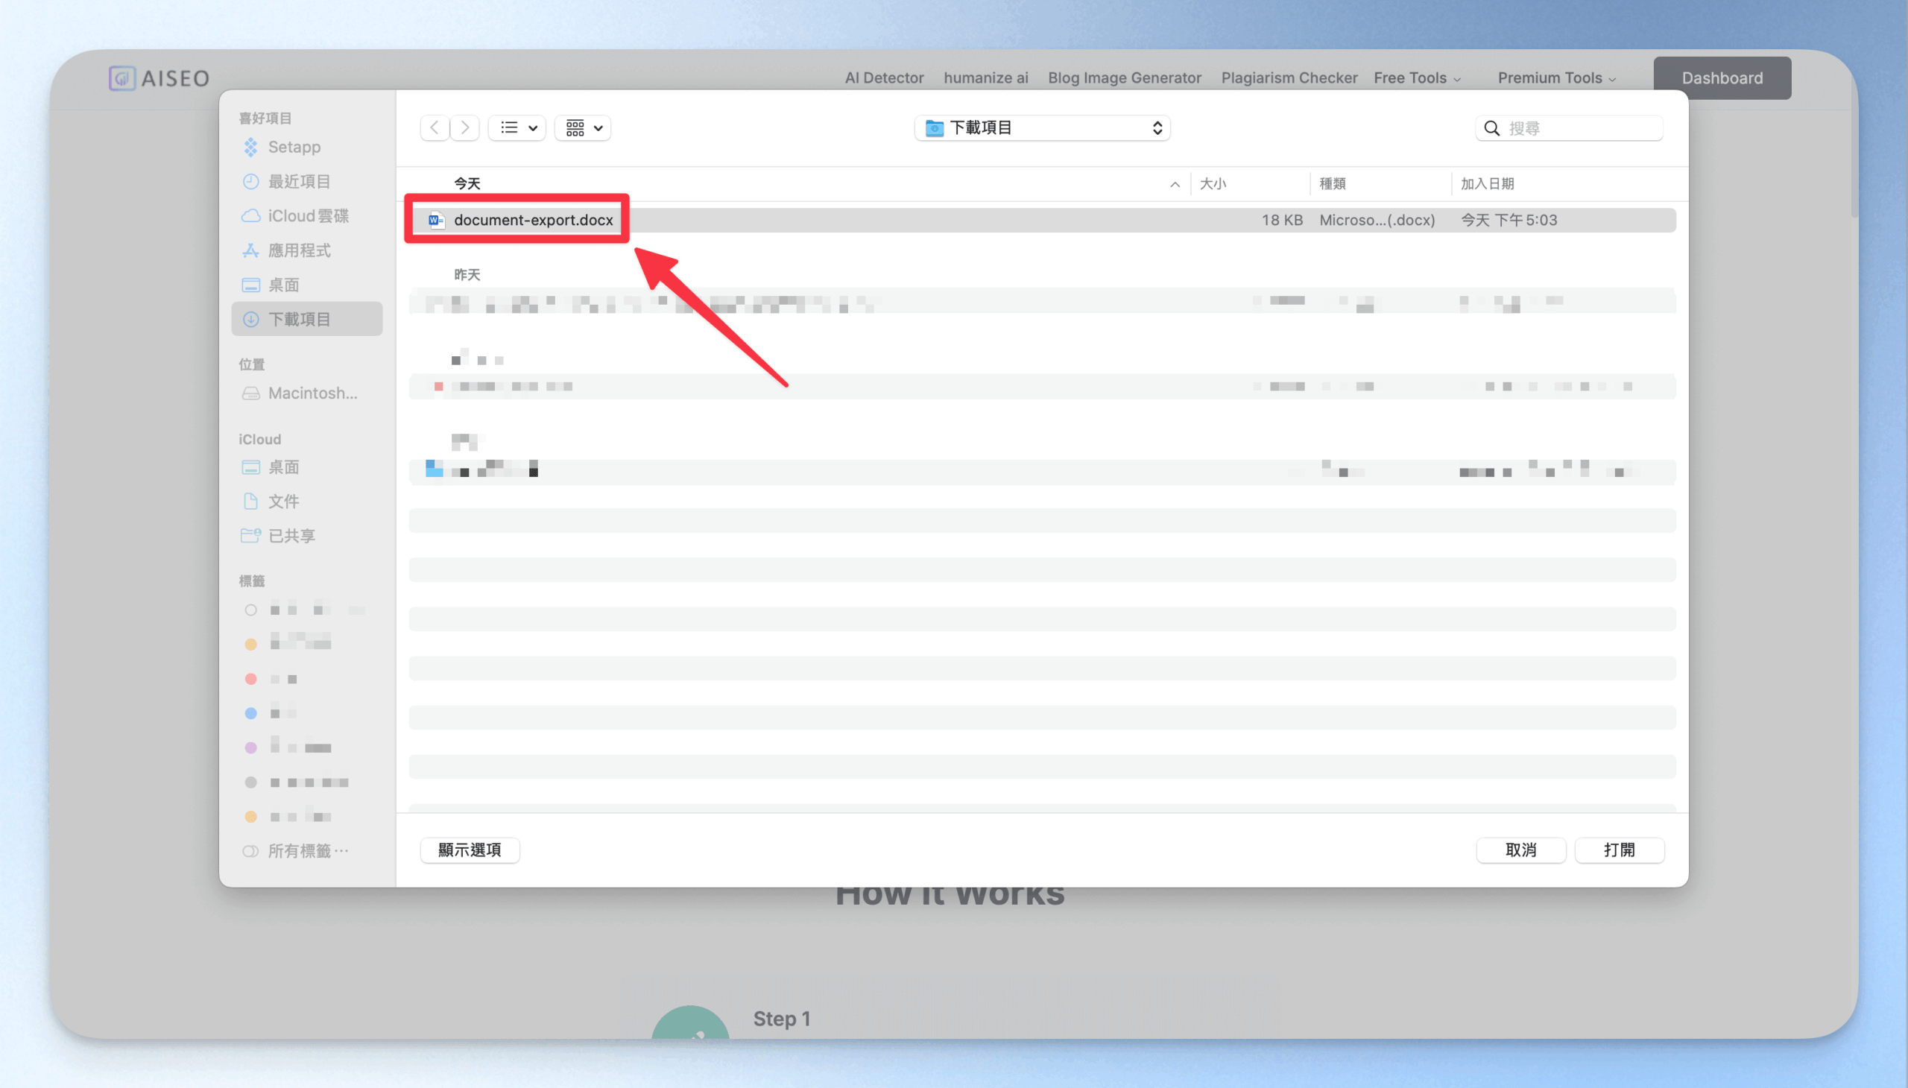Viewport: 1908px width, 1088px height.
Task: Click the 今天 group header
Action: pyautogui.click(x=467, y=183)
